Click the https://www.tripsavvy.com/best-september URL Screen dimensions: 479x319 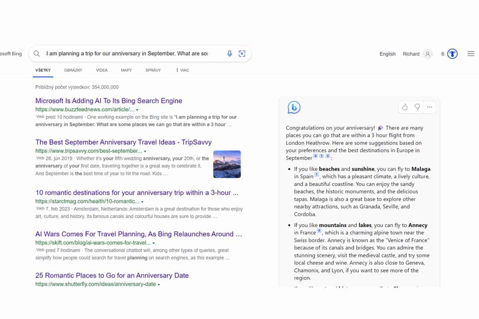pyautogui.click(x=89, y=151)
